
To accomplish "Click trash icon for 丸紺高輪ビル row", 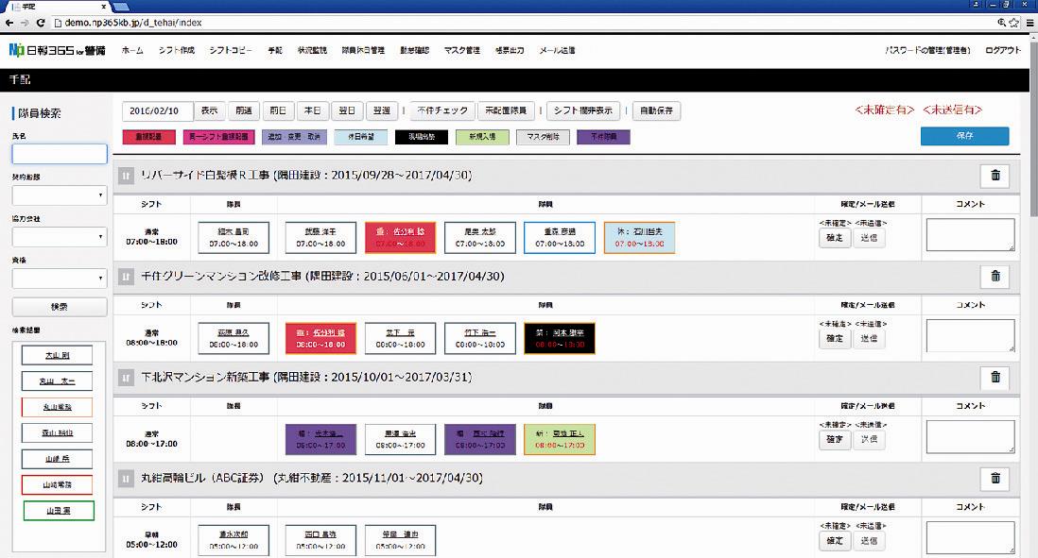I will coord(995,478).
